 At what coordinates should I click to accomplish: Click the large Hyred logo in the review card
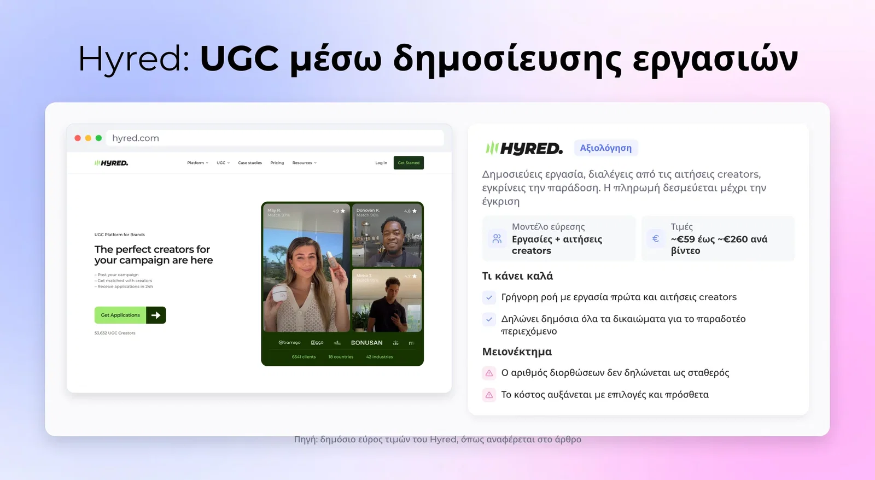[524, 148]
